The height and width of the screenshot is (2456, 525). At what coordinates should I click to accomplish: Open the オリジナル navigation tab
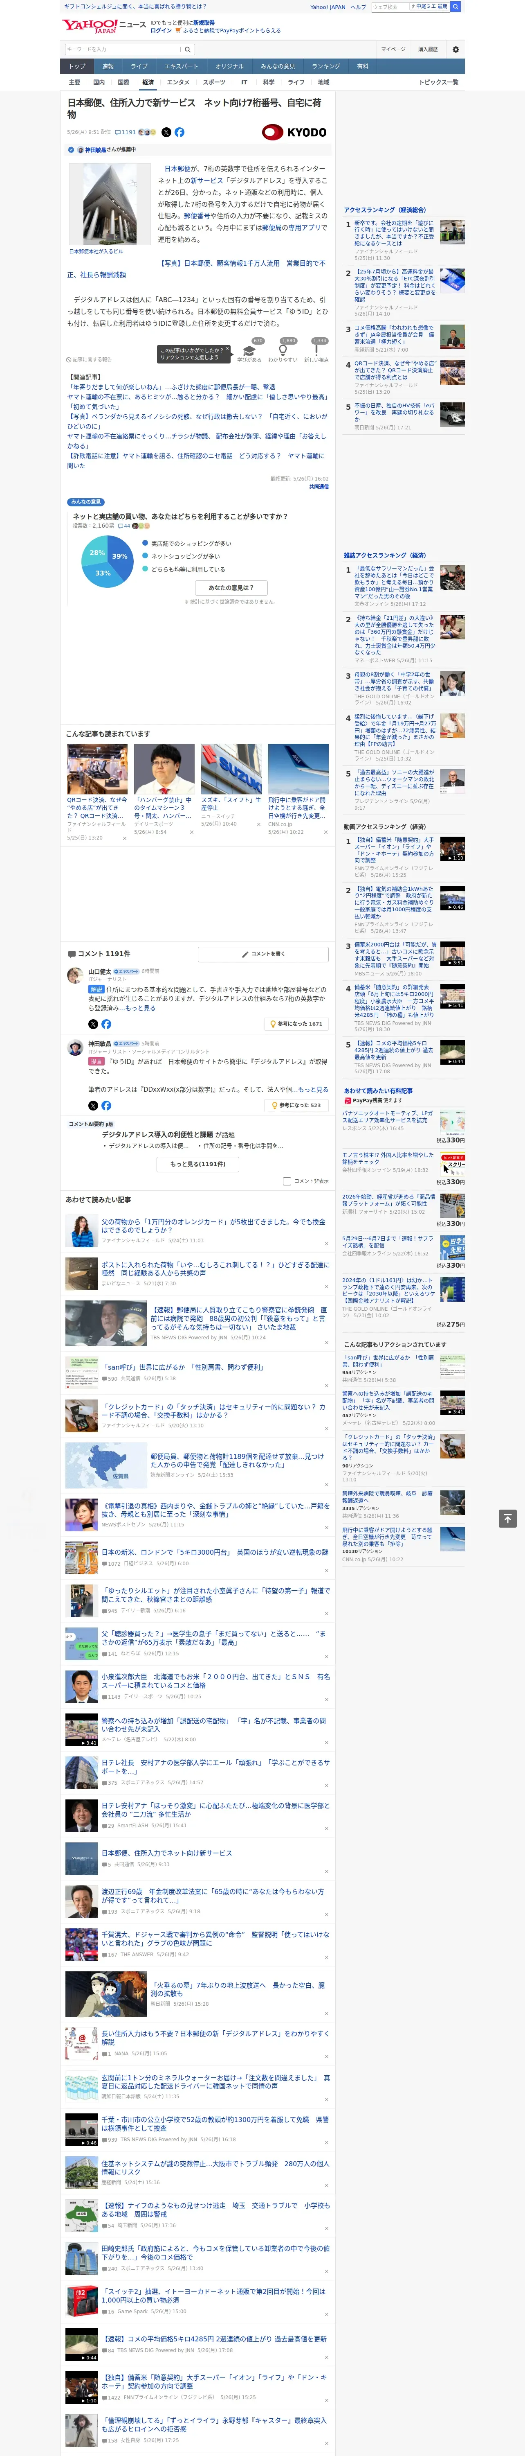point(230,67)
